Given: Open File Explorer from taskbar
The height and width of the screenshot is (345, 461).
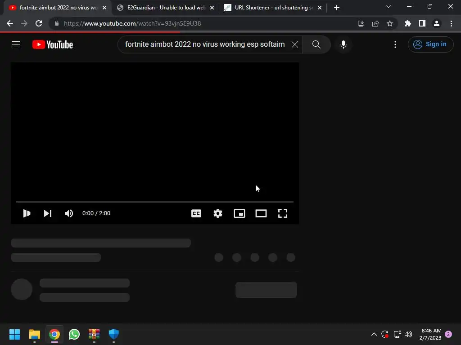Looking at the screenshot, I should tap(34, 334).
